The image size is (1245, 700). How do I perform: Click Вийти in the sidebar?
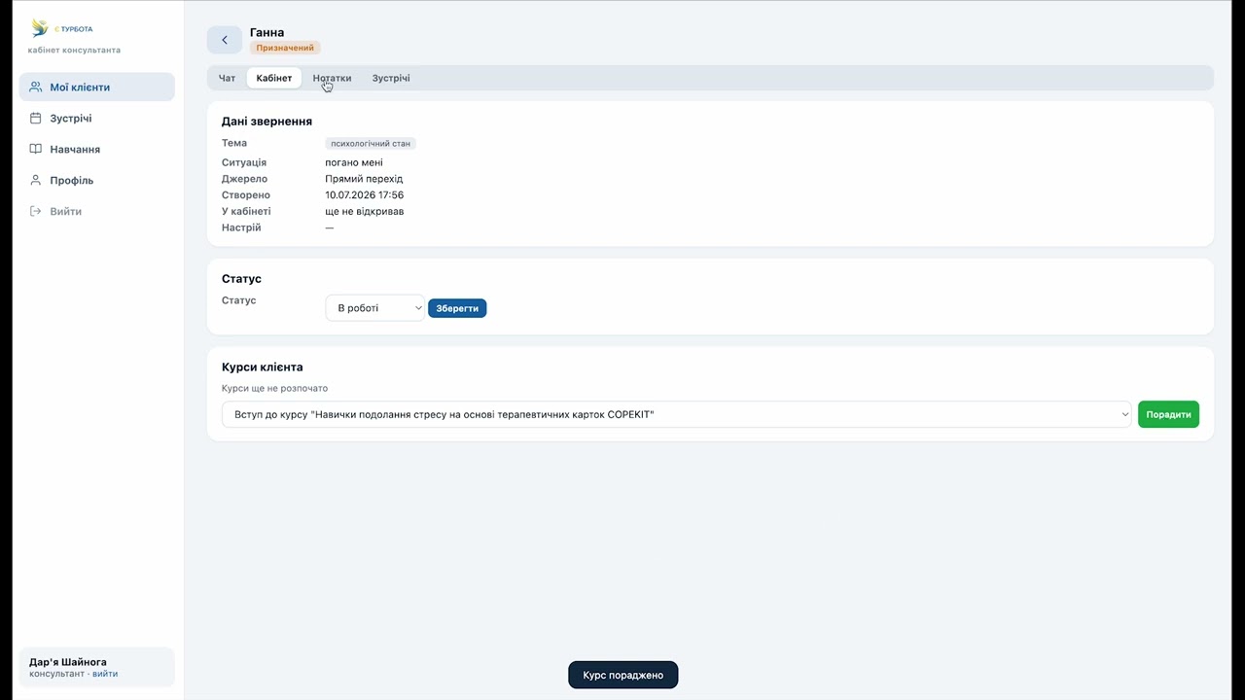97,211
